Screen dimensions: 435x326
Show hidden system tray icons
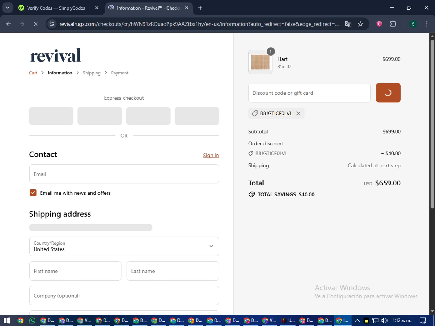357,320
